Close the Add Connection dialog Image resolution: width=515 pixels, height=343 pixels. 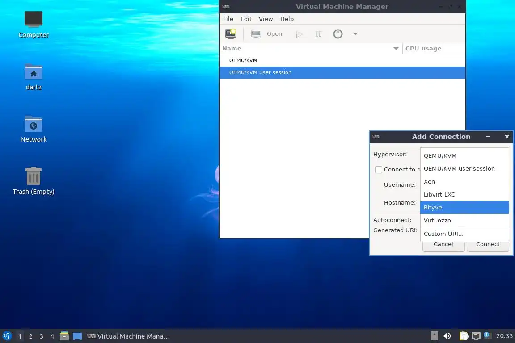[x=507, y=137]
